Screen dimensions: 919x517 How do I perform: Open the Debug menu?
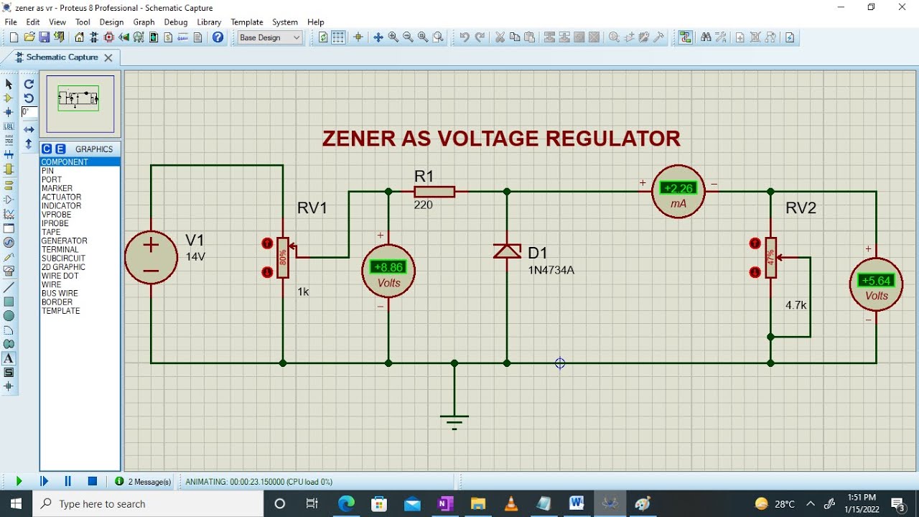click(176, 22)
